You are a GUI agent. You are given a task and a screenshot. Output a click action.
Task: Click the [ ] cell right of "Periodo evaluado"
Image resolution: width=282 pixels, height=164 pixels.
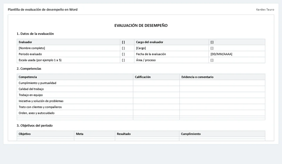(x=127, y=54)
